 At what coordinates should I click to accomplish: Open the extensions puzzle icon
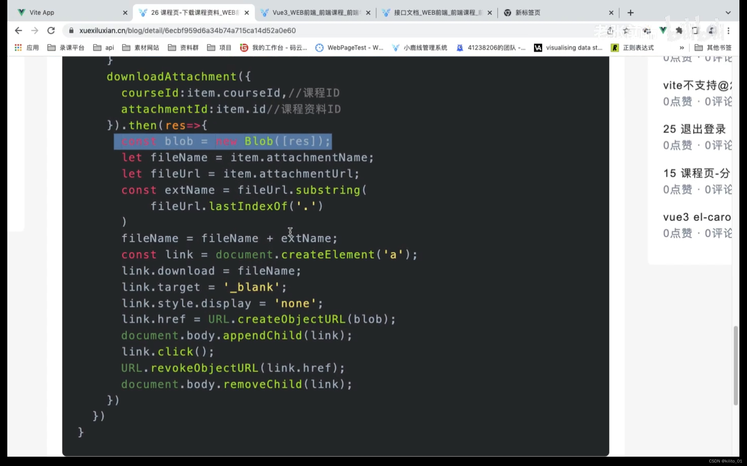tap(679, 31)
